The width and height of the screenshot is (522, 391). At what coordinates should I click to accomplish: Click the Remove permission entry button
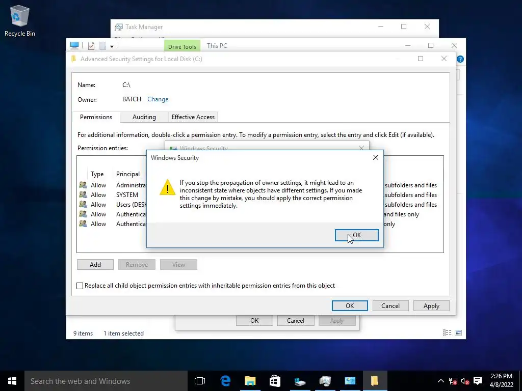point(137,265)
